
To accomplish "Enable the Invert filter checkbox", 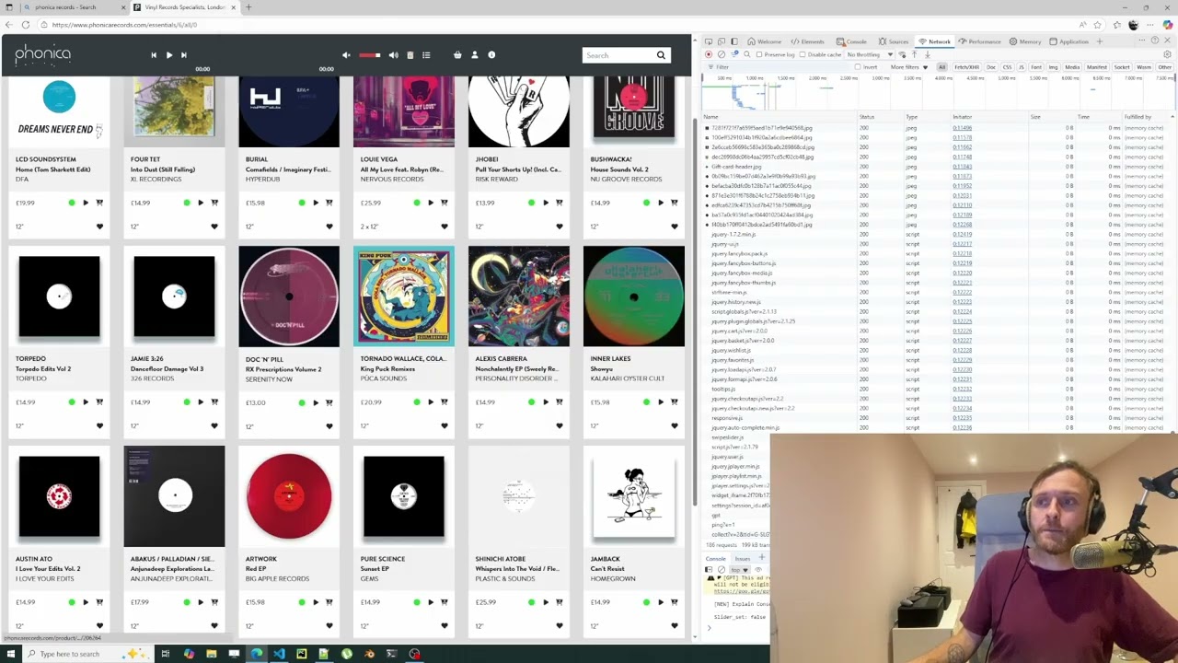I will pos(859,67).
